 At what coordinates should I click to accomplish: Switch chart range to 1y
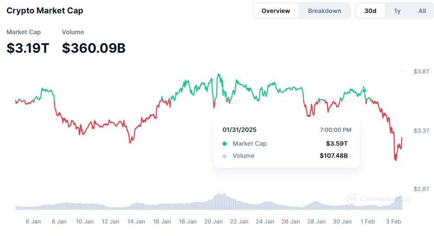[397, 11]
